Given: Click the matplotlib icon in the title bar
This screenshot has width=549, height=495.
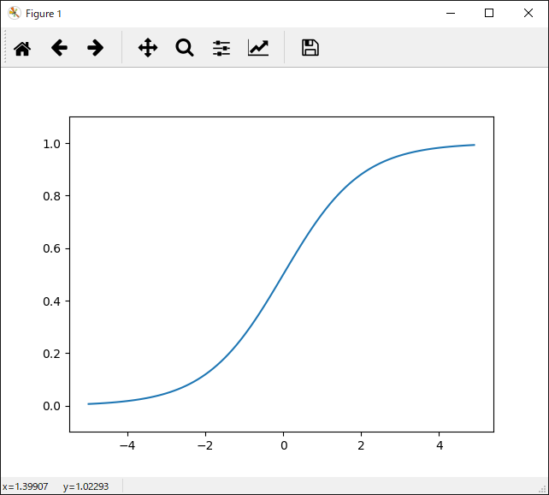Looking at the screenshot, I should [x=15, y=13].
